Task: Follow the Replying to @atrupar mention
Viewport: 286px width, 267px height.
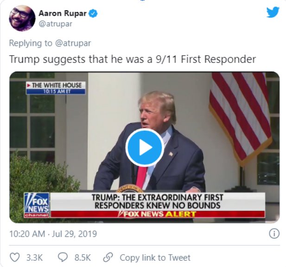Action: pyautogui.click(x=73, y=43)
